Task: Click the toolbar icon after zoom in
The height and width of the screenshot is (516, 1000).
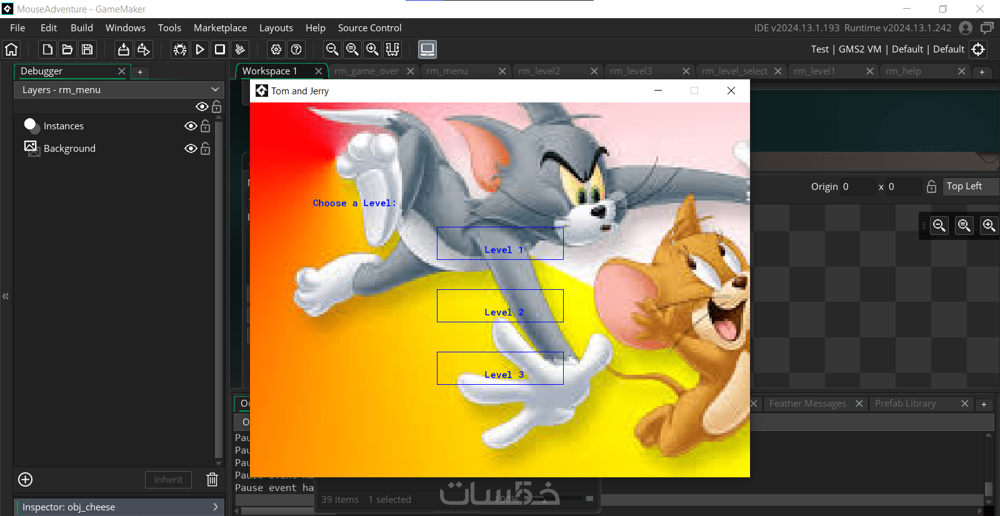Action: [392, 49]
